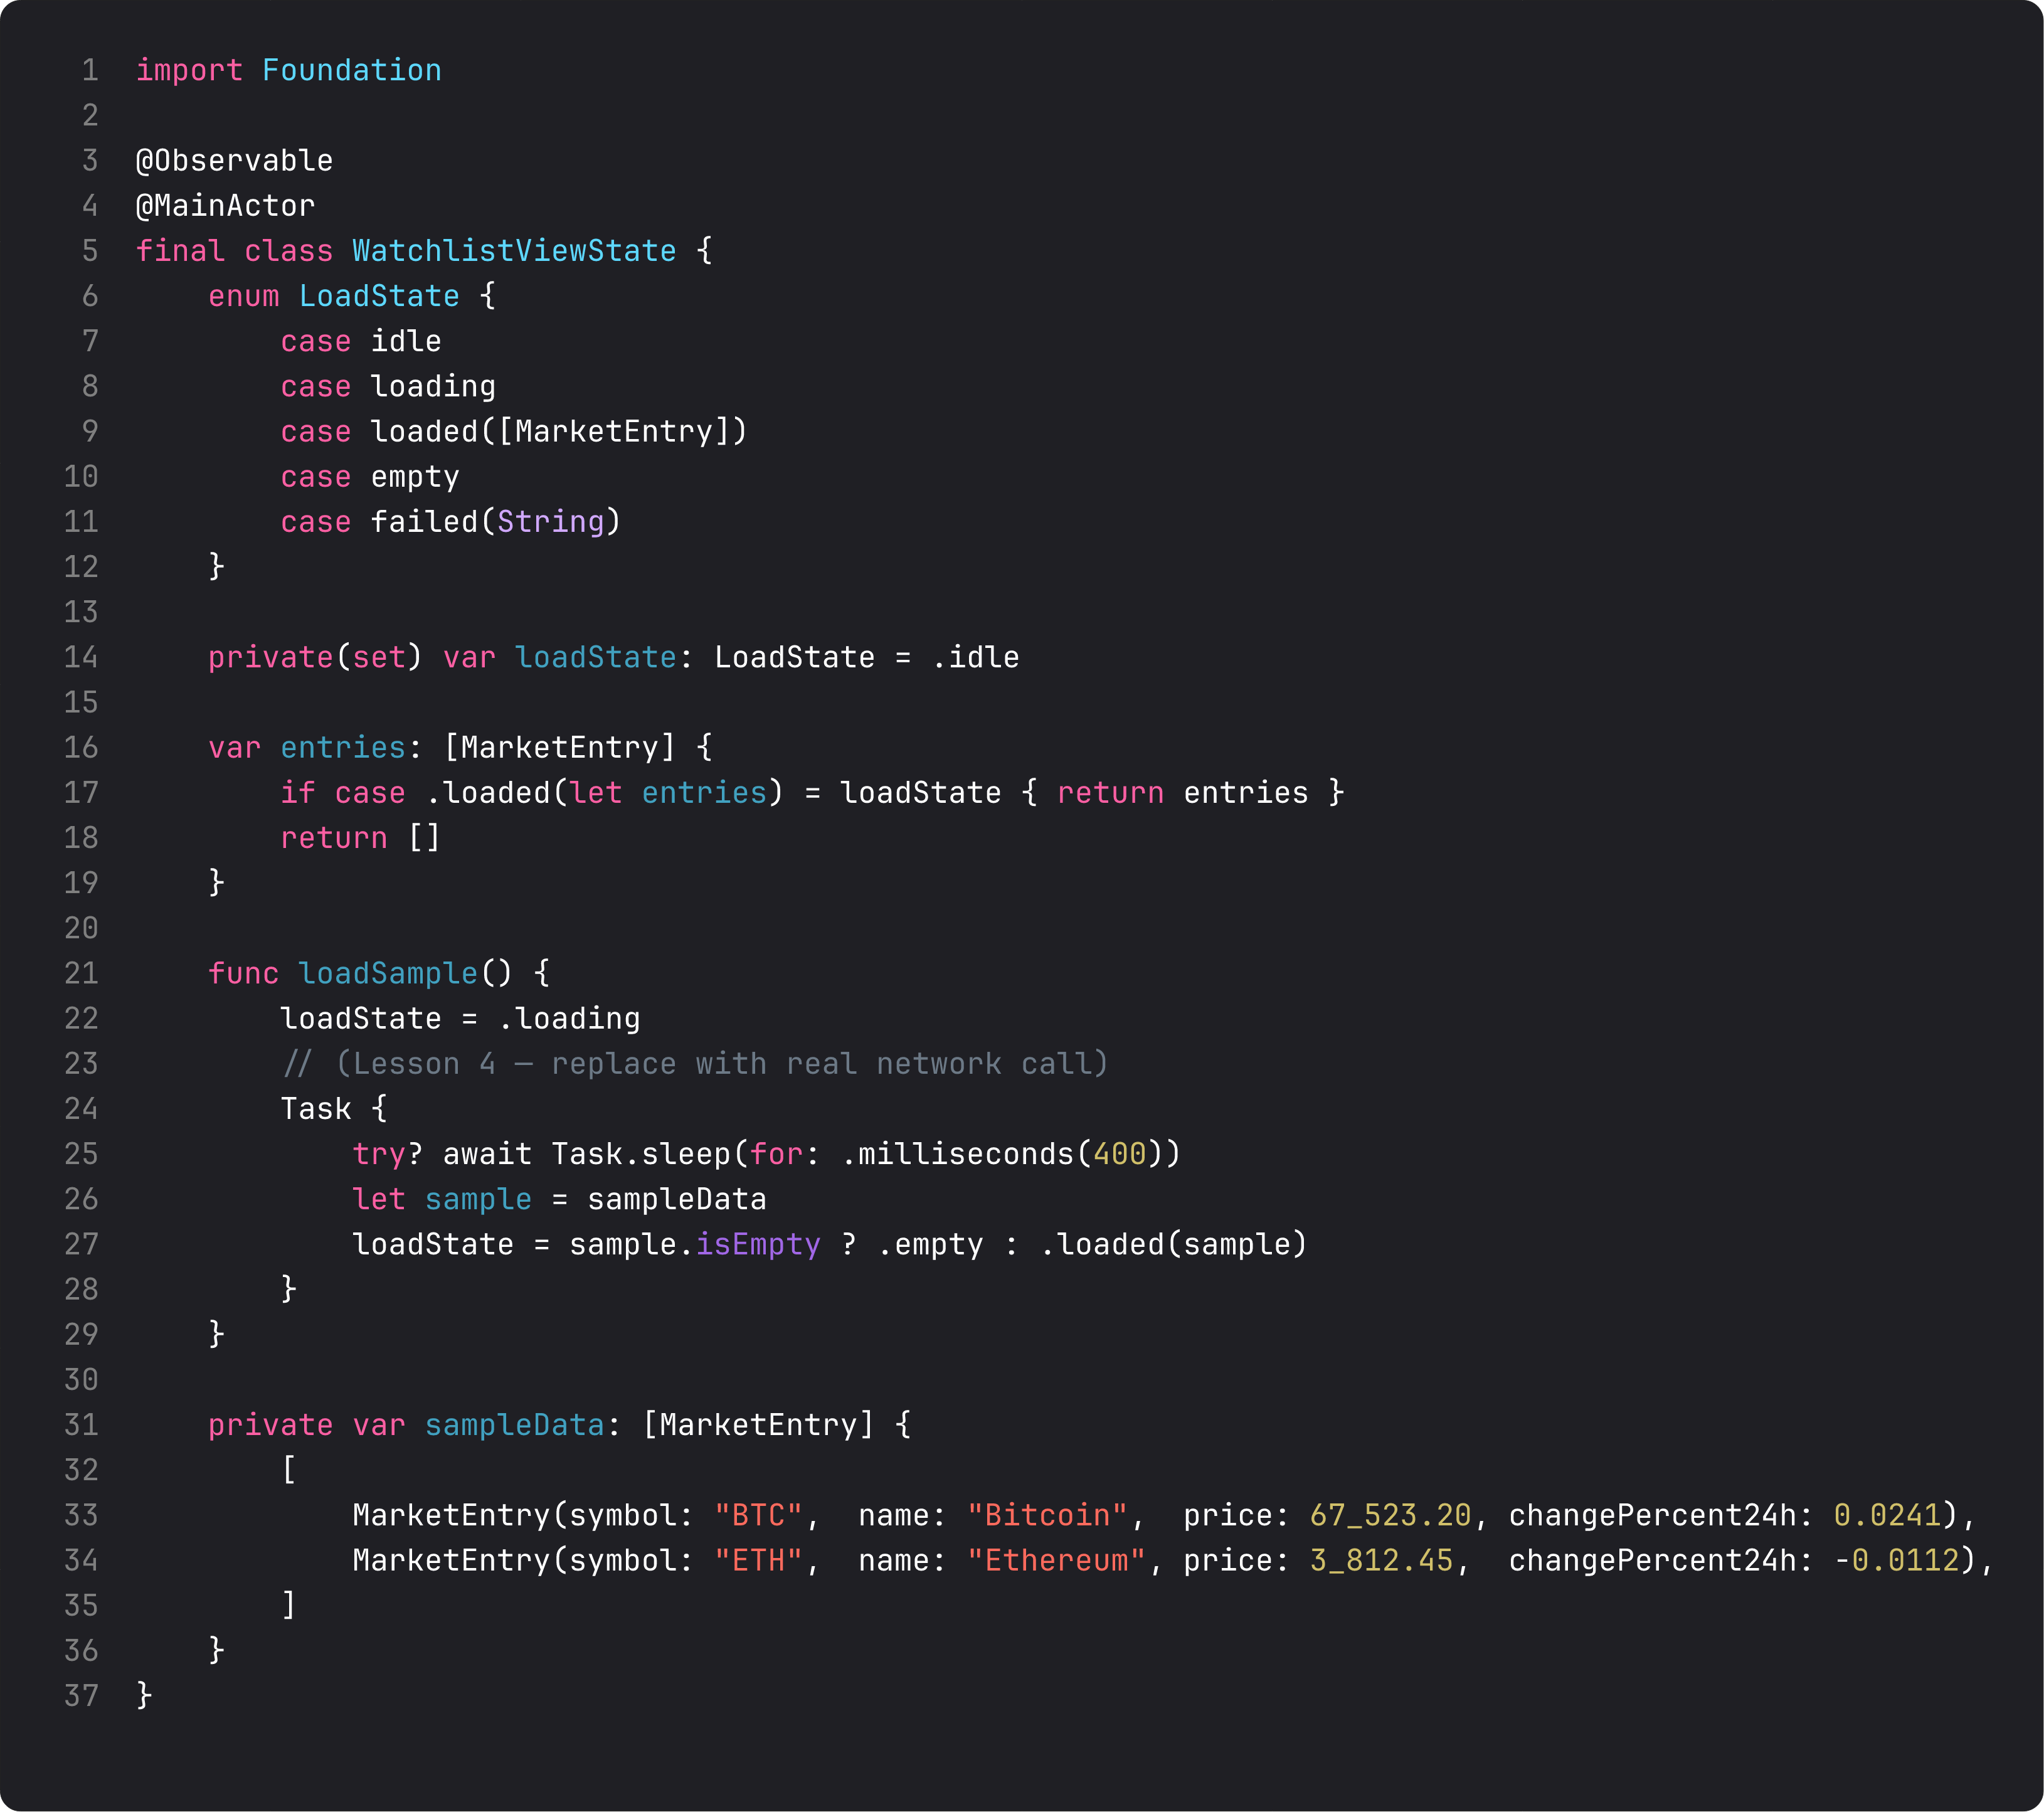Click the 'loadState' property name on line 14
This screenshot has height=1812, width=2044.
pos(596,657)
